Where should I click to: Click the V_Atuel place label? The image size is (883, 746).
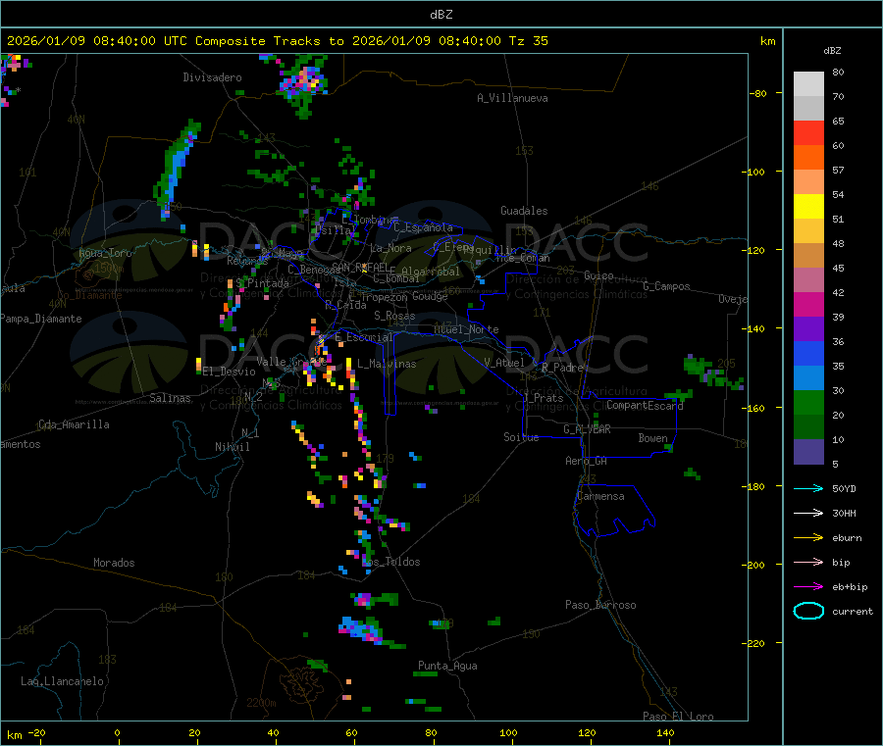pyautogui.click(x=504, y=363)
